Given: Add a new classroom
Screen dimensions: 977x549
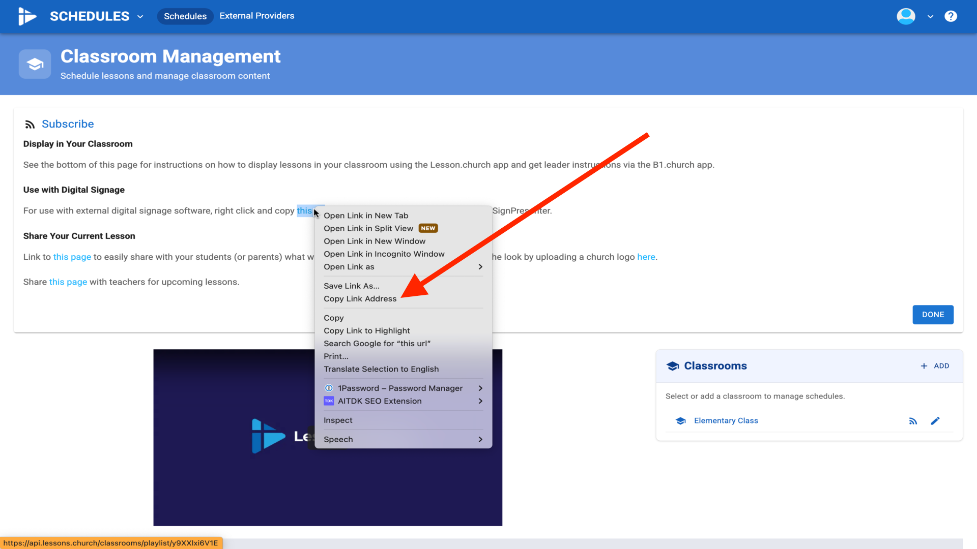Looking at the screenshot, I should [x=935, y=366].
